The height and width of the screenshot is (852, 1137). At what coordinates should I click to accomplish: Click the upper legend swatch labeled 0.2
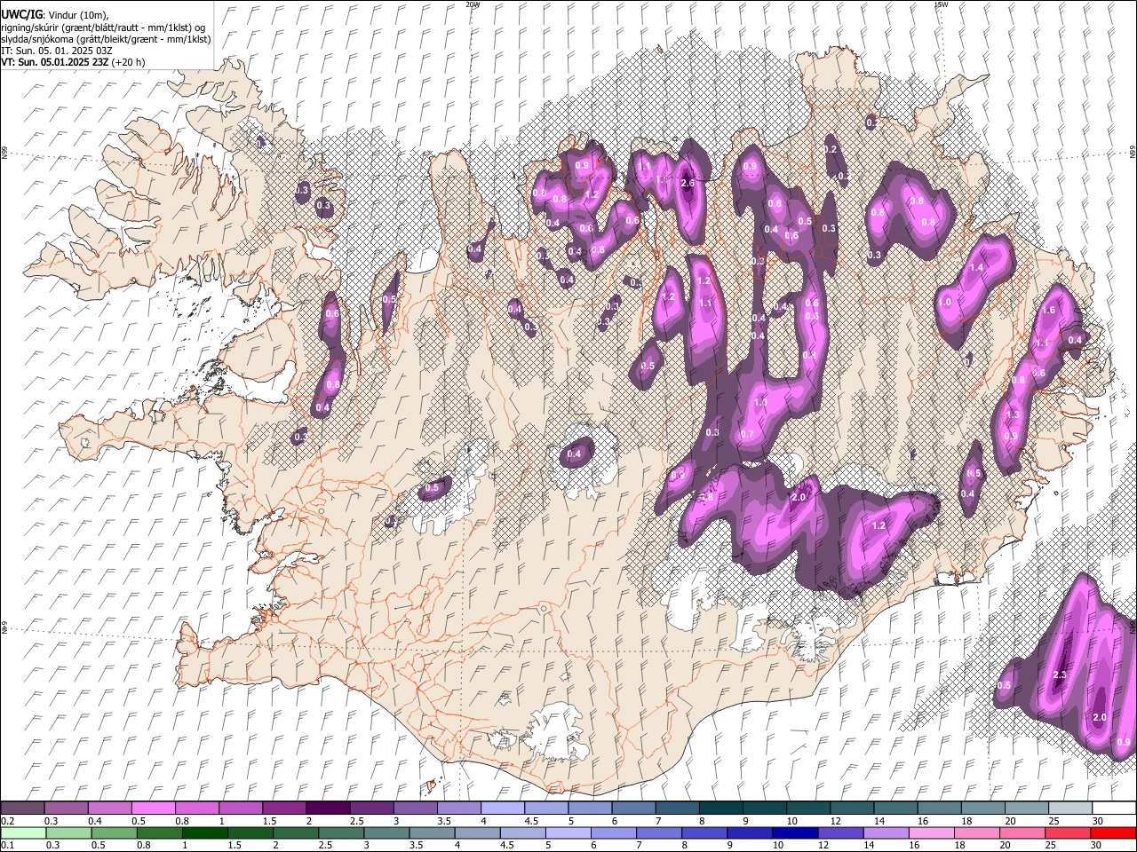[22, 808]
